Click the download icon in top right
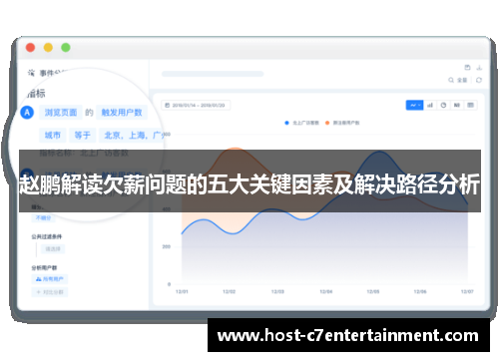499x361 pixels. pos(479,68)
